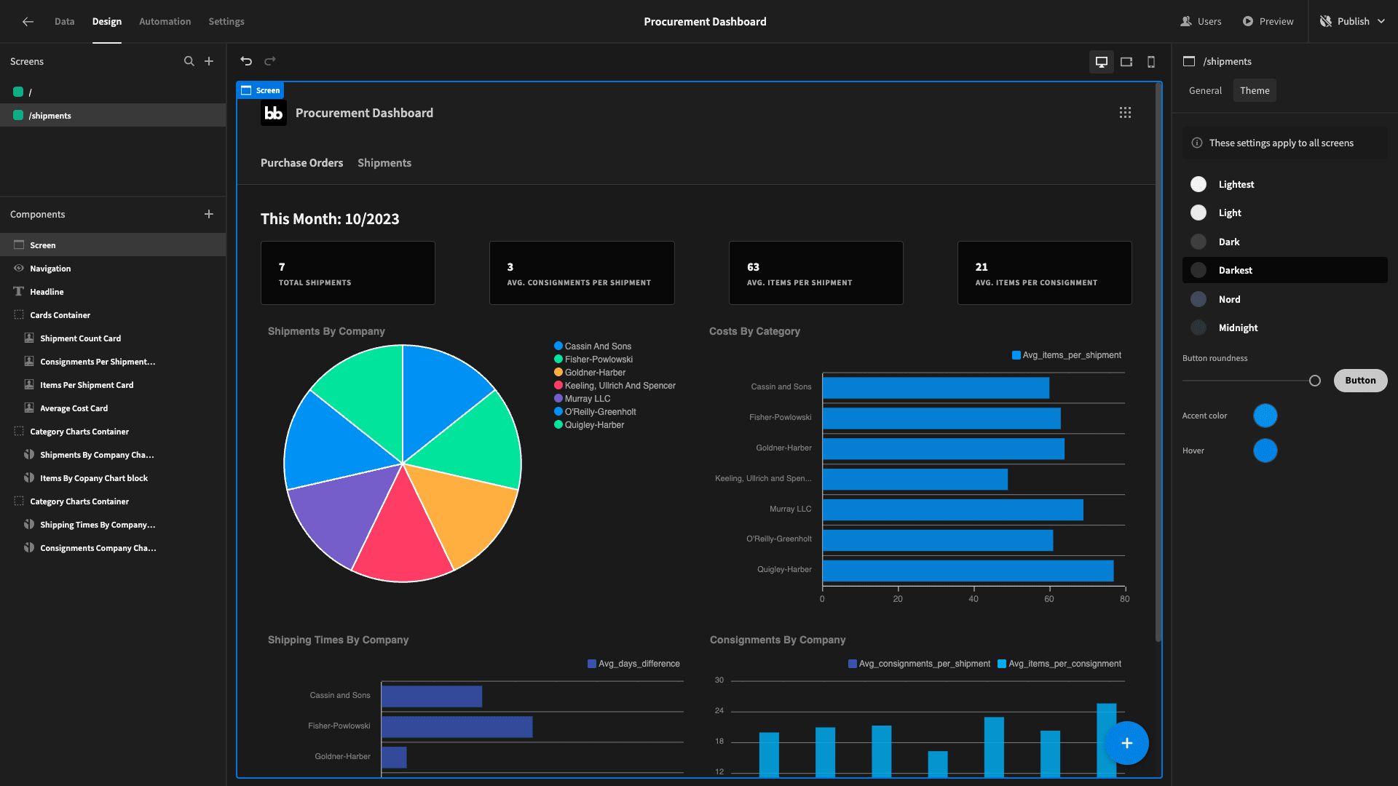Switch to the General settings tab
This screenshot has height=786, width=1398.
click(1205, 90)
